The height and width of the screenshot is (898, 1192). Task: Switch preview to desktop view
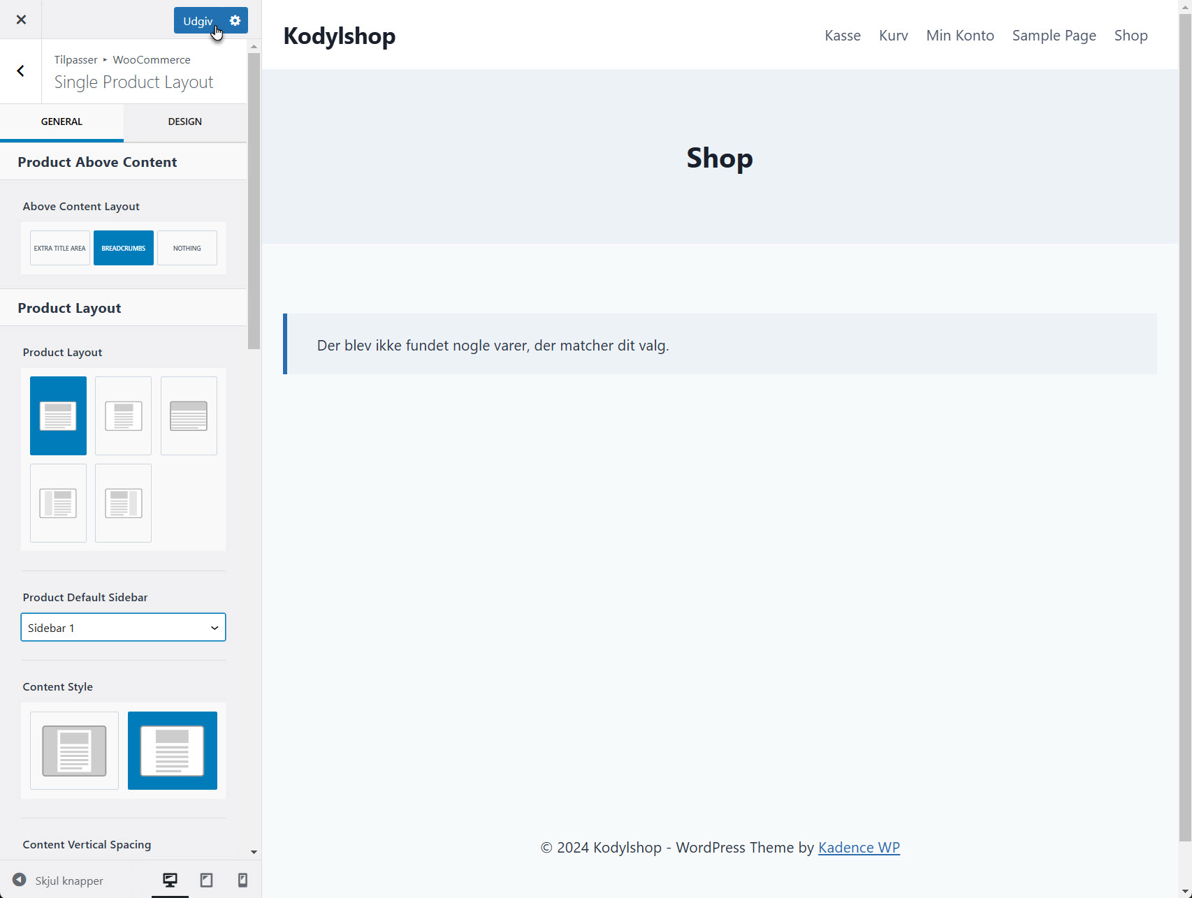click(170, 880)
